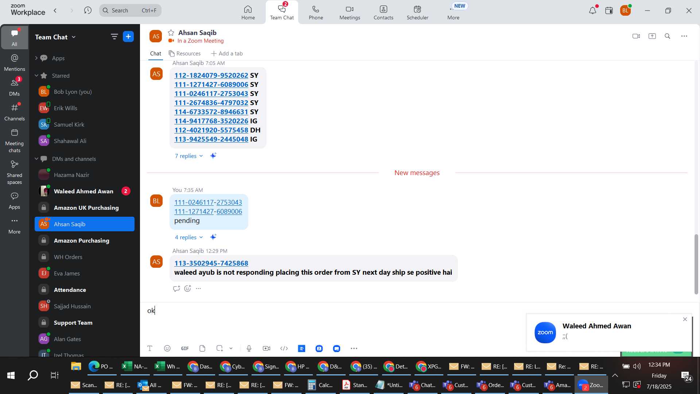
Task: Expand the Apps section
Action: (36, 58)
